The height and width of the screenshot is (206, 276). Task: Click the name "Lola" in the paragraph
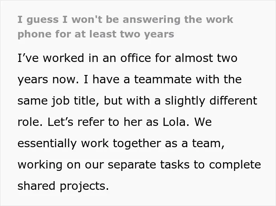tap(174, 122)
